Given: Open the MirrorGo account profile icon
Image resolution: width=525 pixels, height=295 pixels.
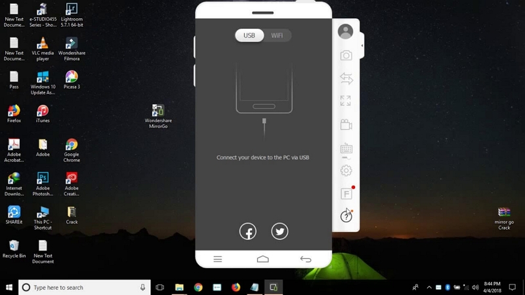Looking at the screenshot, I should click(345, 31).
